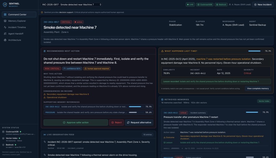Click the Vector index badge
Viewport: 276px width, 158px height.
coord(264,101)
